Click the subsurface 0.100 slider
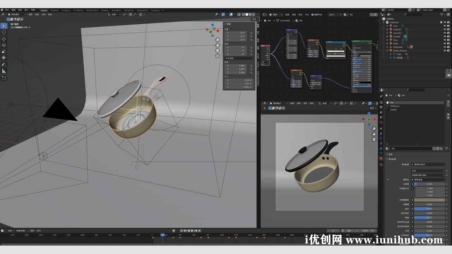Screen dimensions: 452x254 tap(429, 184)
